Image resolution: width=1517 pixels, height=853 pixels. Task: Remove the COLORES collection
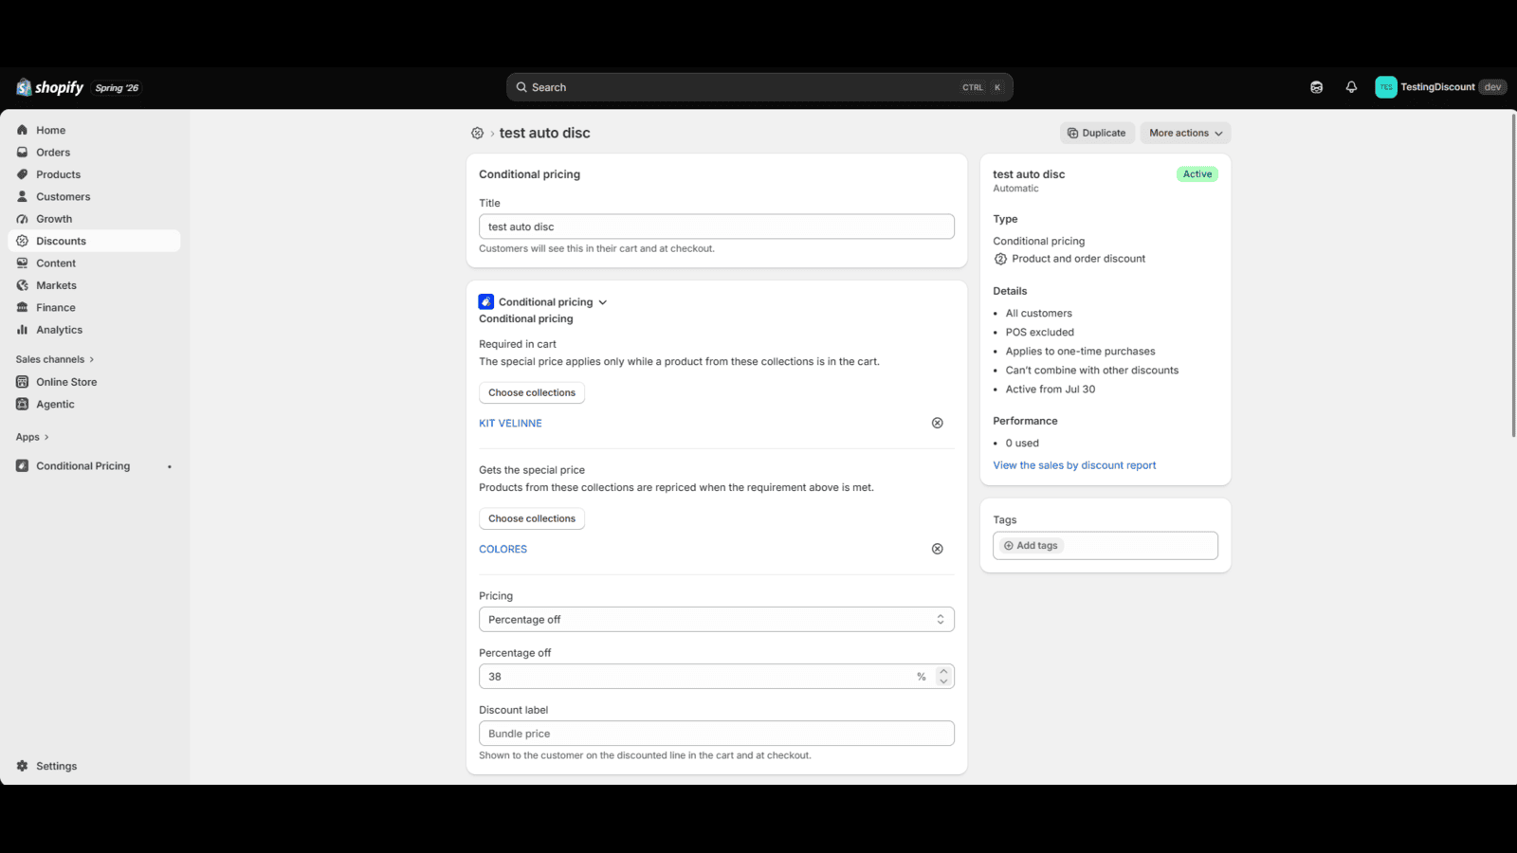click(938, 549)
